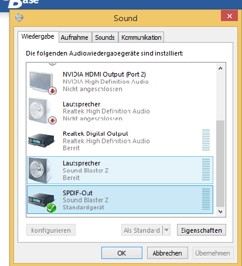Click the Sound Blaster Z Lautsprecher speaker icon

click(40, 170)
